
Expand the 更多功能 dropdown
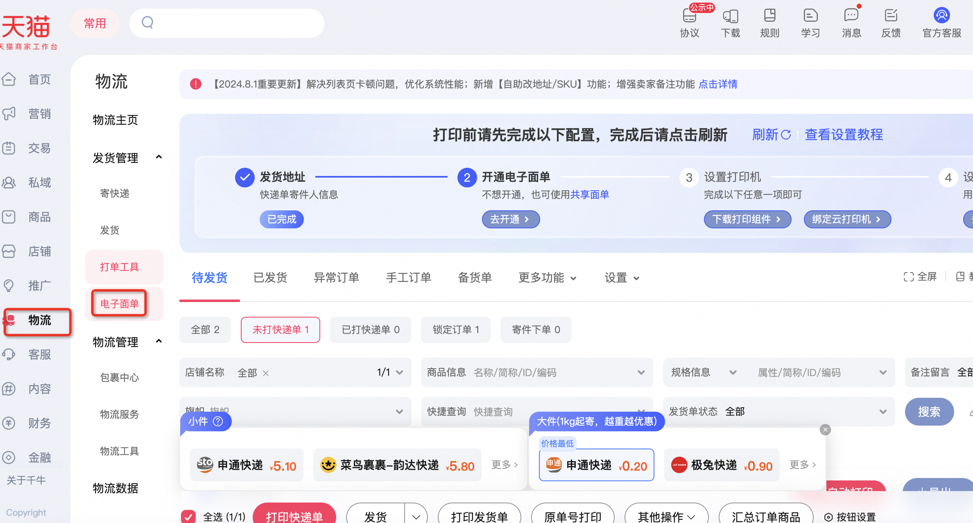click(548, 278)
